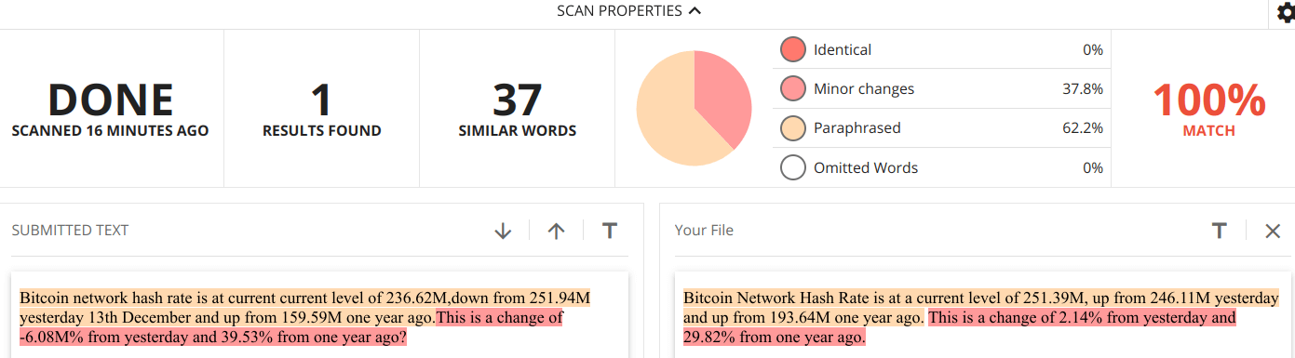Jump to previous match with up arrow

pyautogui.click(x=557, y=231)
